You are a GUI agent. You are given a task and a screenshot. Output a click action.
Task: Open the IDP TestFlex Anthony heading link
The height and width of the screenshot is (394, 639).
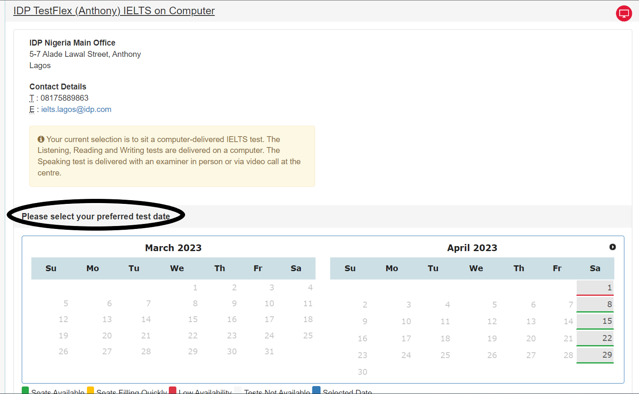[114, 10]
